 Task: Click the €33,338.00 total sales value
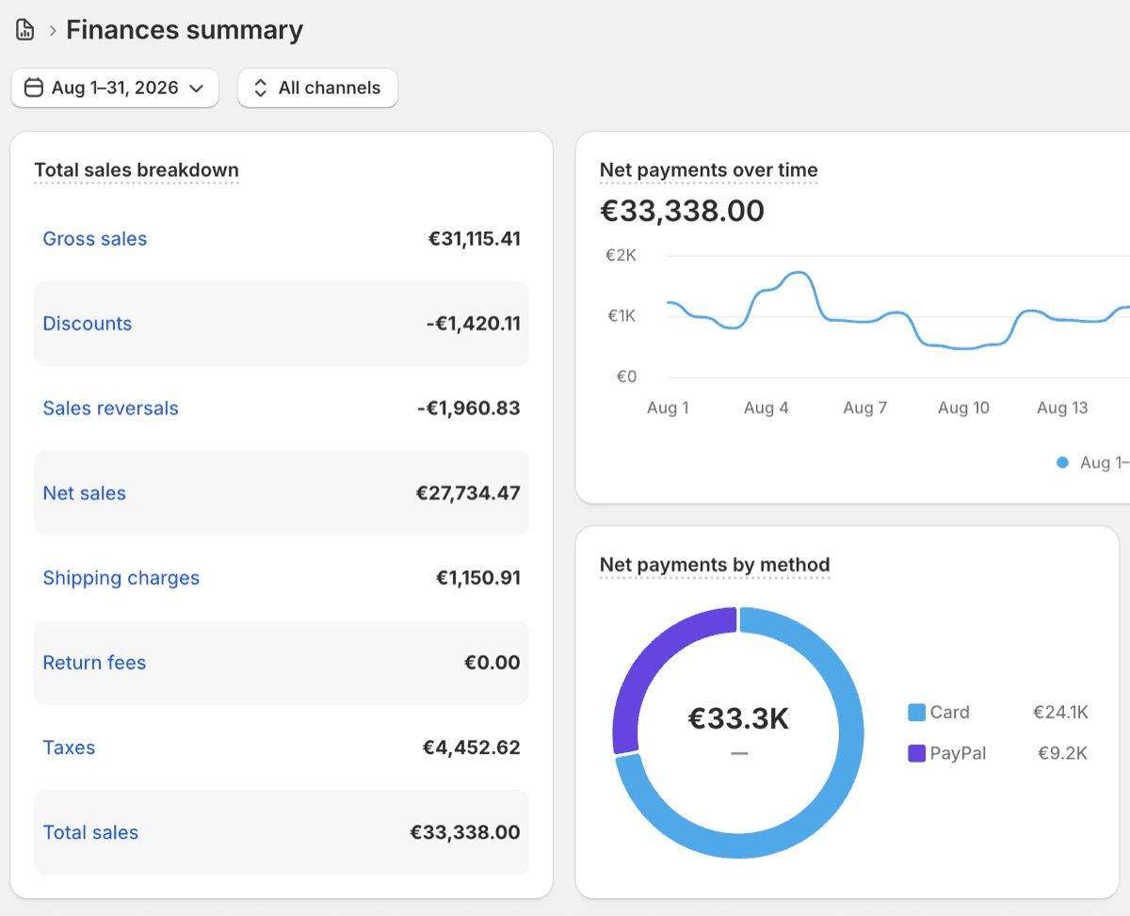(465, 832)
